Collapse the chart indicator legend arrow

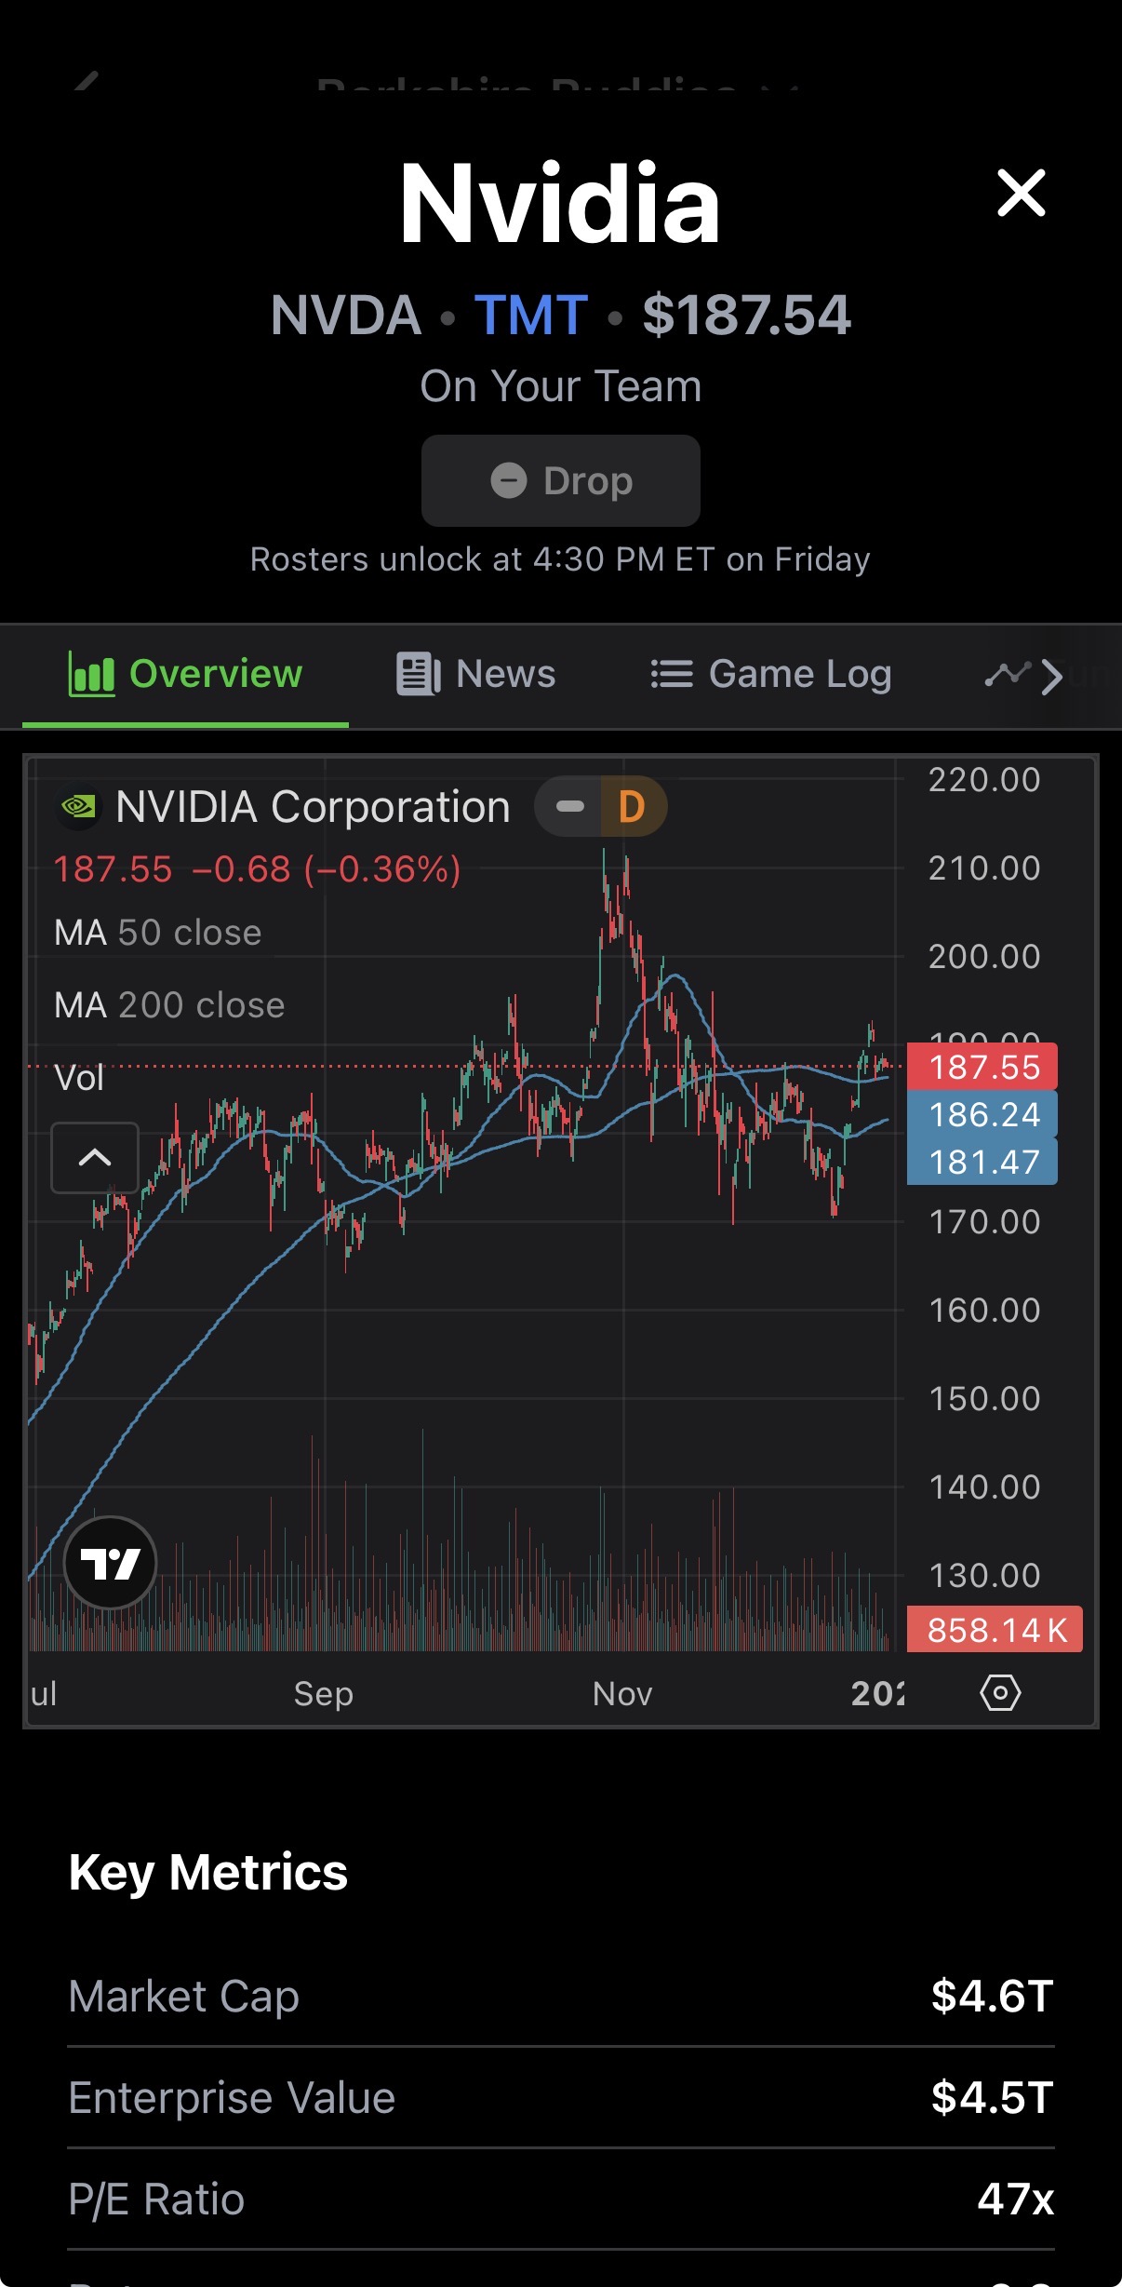[95, 1158]
